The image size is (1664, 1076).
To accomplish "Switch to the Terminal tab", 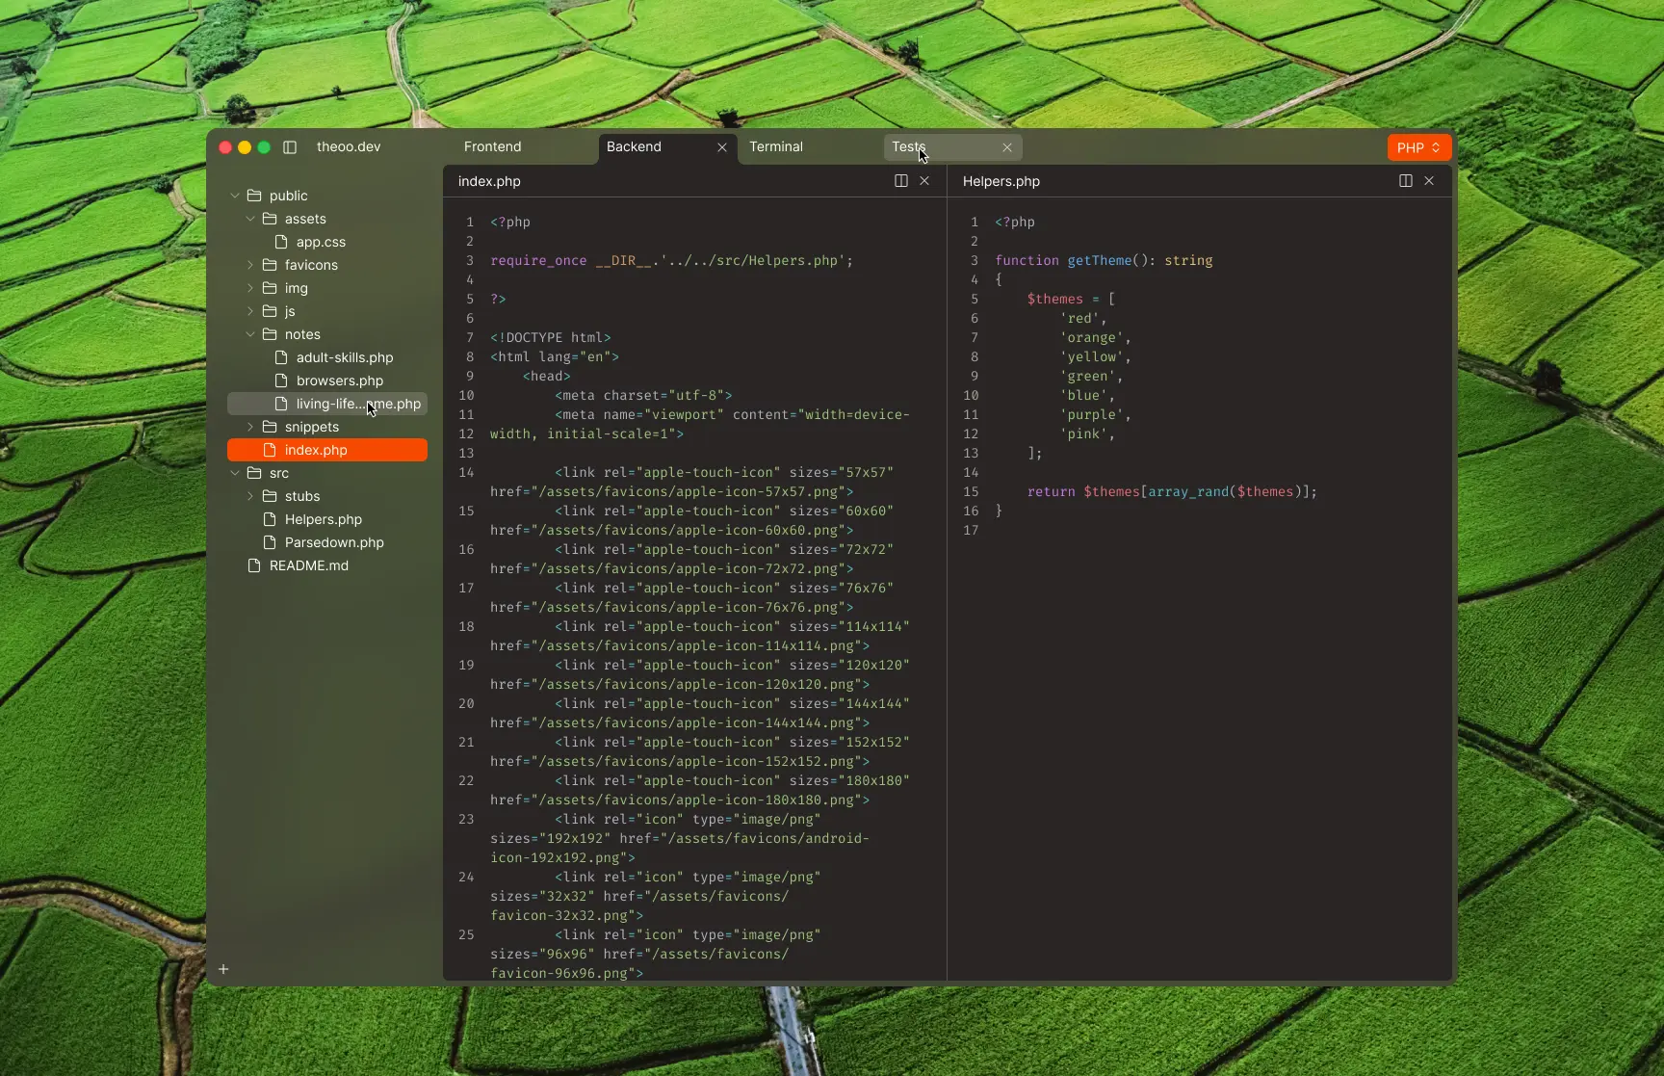I will point(777,146).
